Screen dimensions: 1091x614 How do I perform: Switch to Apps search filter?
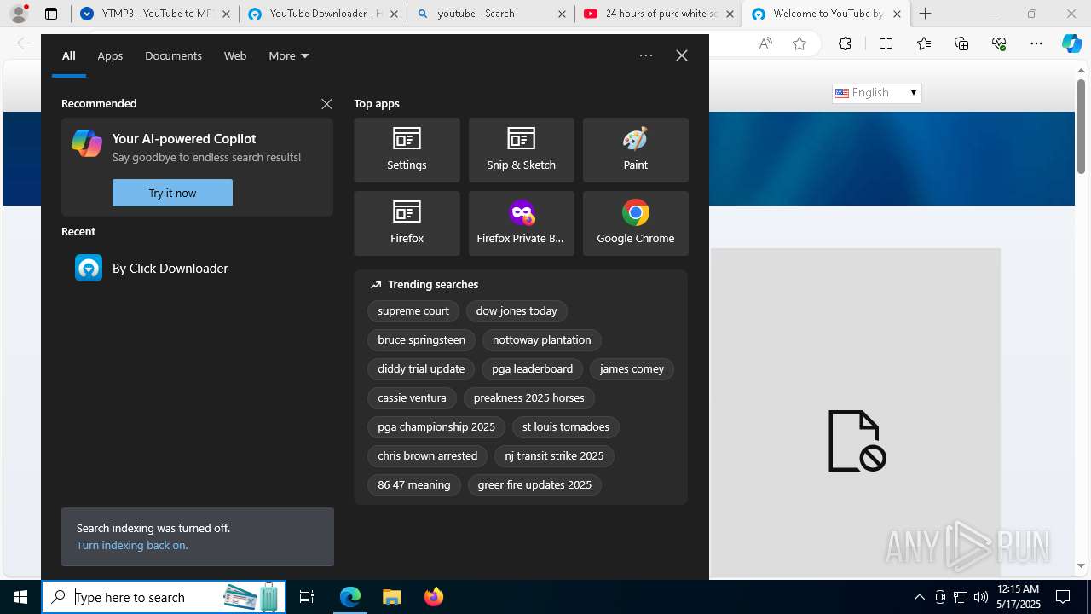(110, 55)
